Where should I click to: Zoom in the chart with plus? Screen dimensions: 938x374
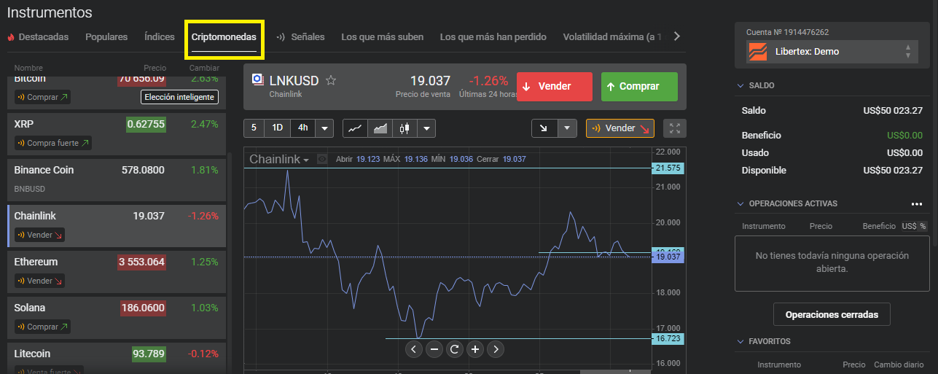pyautogui.click(x=475, y=349)
